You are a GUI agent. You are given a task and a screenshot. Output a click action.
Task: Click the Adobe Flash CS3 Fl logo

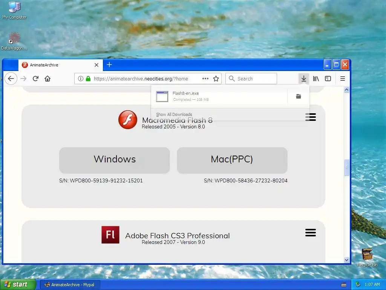pyautogui.click(x=110, y=235)
